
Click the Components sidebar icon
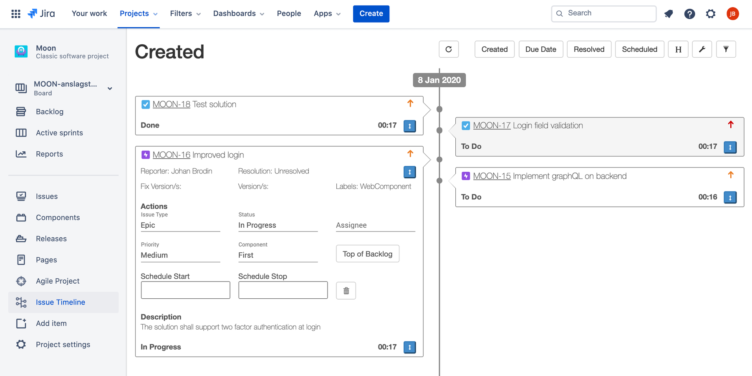pos(21,218)
